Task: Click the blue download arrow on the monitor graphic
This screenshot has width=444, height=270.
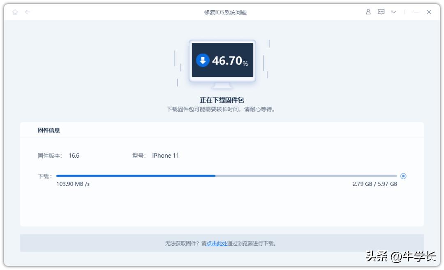Action: (x=202, y=60)
